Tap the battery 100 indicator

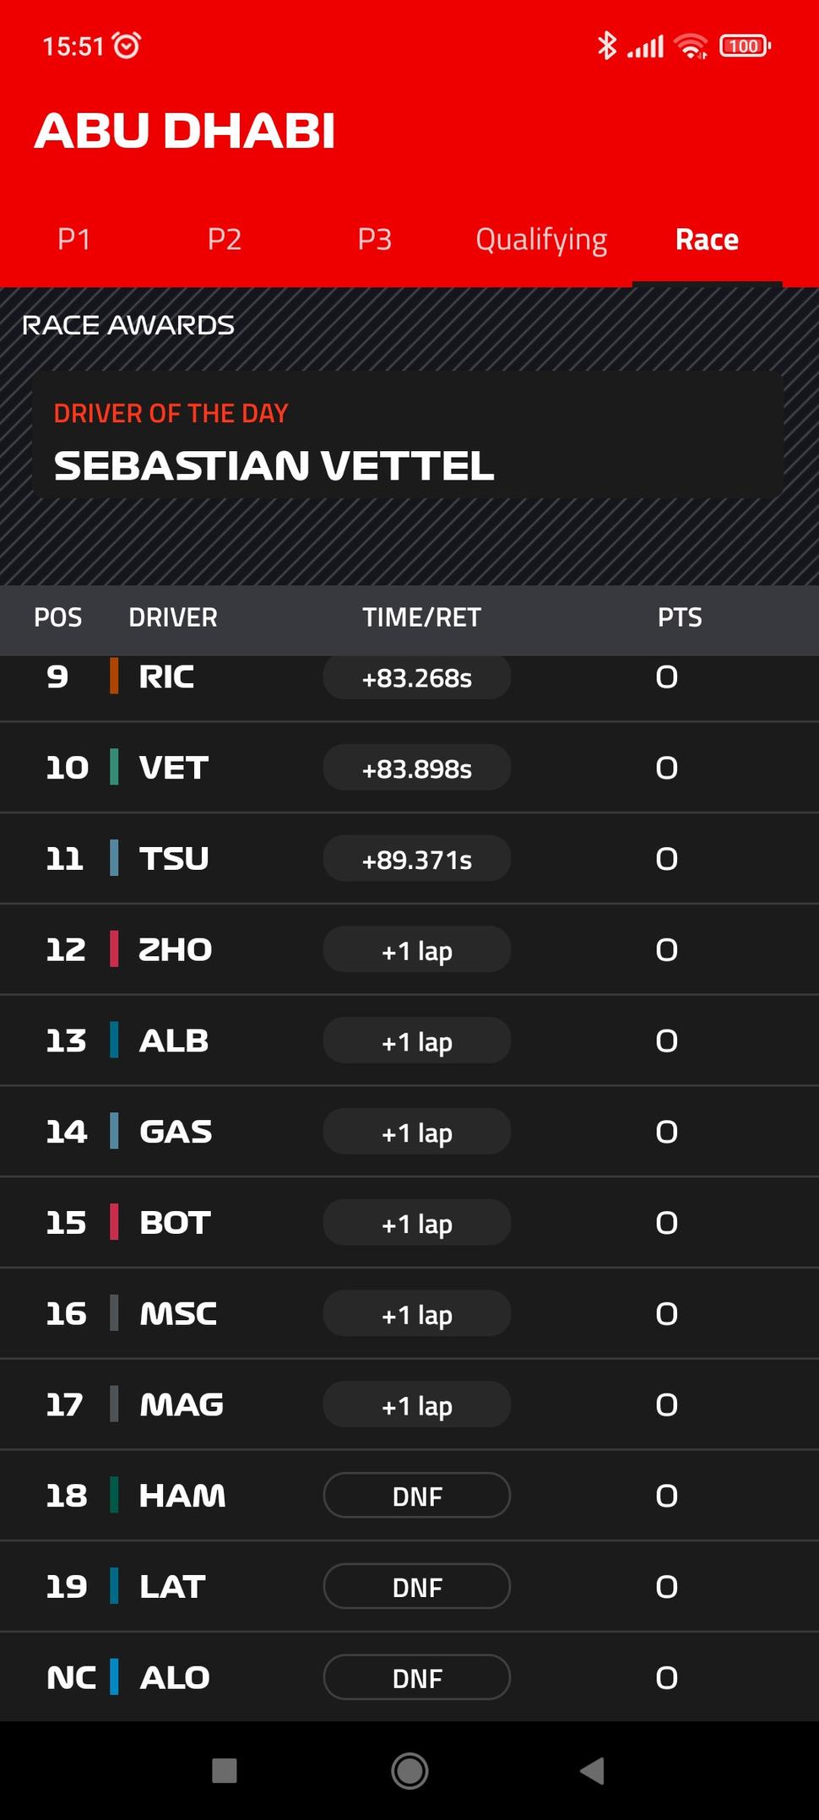coord(745,46)
